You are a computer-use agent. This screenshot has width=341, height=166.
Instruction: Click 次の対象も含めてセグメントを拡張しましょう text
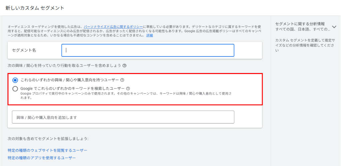coord(48,139)
